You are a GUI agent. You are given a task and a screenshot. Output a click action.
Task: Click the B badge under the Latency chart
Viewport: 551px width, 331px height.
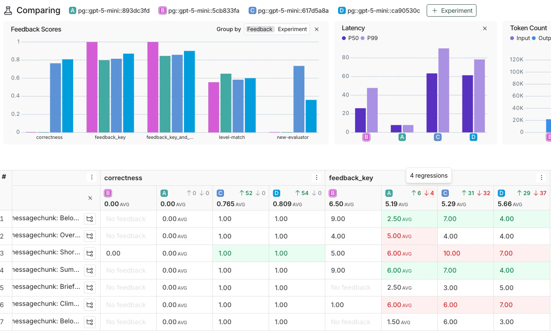click(367, 137)
